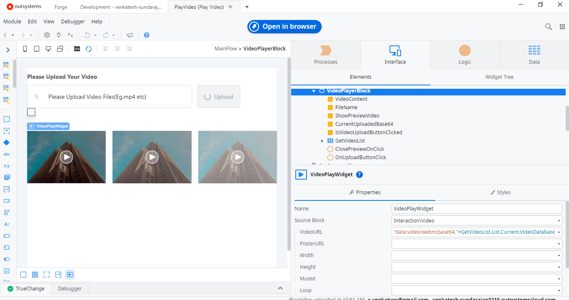569x300 pixels.
Task: Align content left in canvas toolbar
Action: (x=106, y=49)
